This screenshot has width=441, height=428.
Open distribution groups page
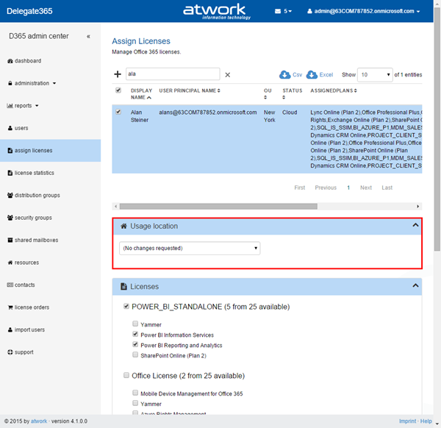point(37,196)
